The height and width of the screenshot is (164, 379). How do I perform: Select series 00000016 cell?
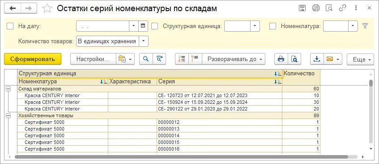point(219,149)
